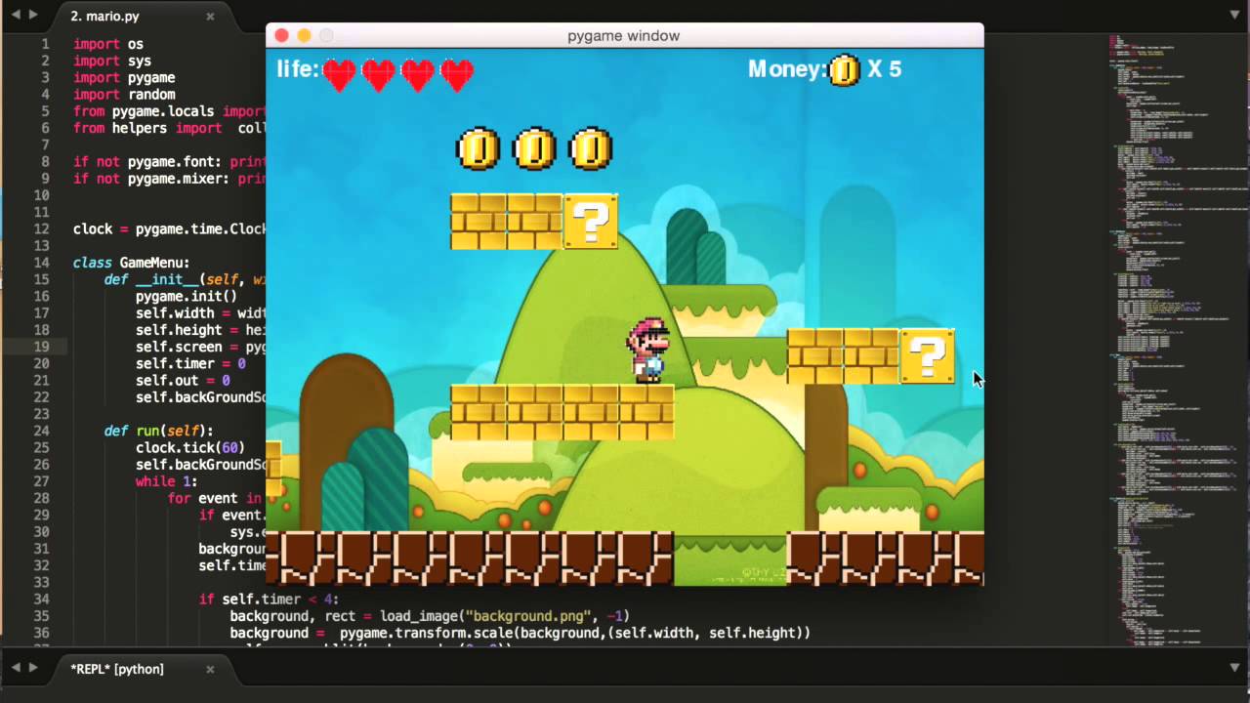The height and width of the screenshot is (703, 1250).
Task: Click 'def run(self):' method line
Action: point(158,431)
